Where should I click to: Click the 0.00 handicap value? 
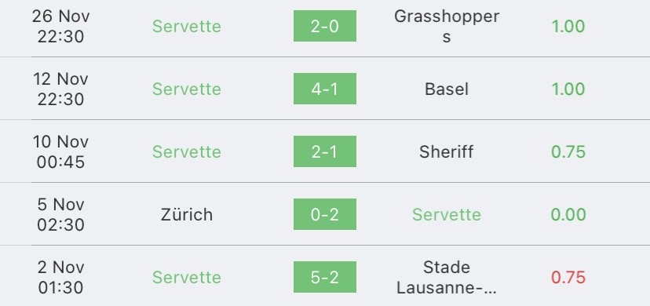pyautogui.click(x=568, y=214)
